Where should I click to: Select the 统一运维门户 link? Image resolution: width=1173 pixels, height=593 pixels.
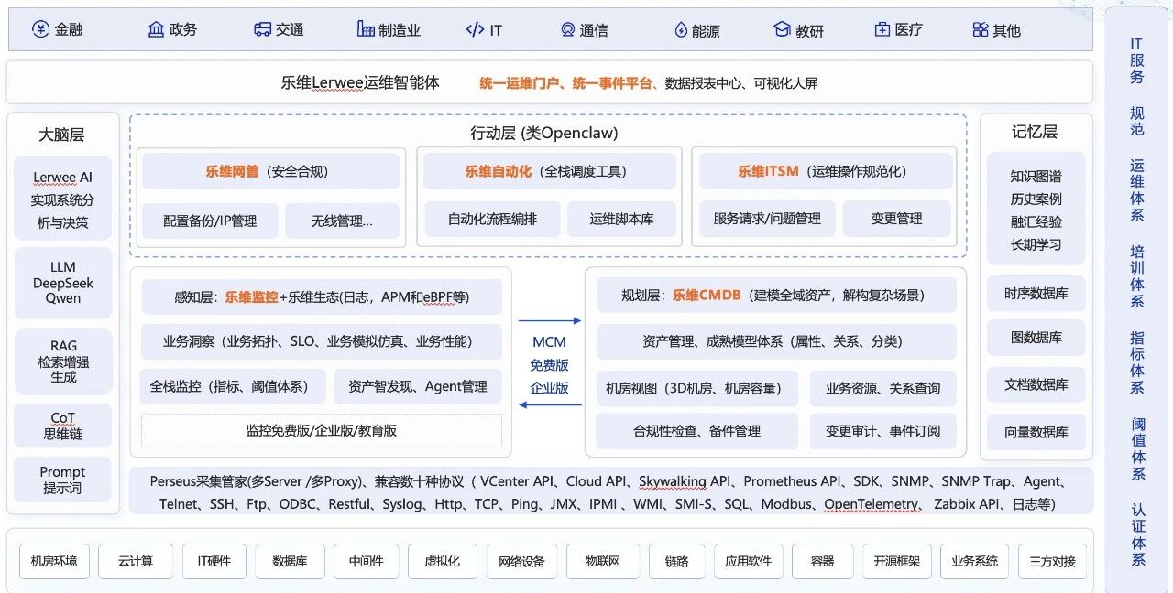[517, 83]
